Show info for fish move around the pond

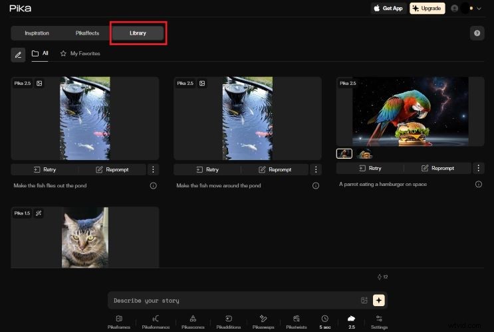pos(316,186)
